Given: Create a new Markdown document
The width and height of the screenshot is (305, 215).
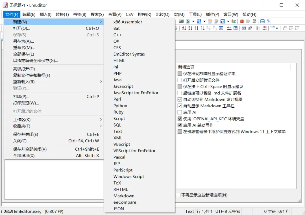Looking at the screenshot, I should point(139,196).
